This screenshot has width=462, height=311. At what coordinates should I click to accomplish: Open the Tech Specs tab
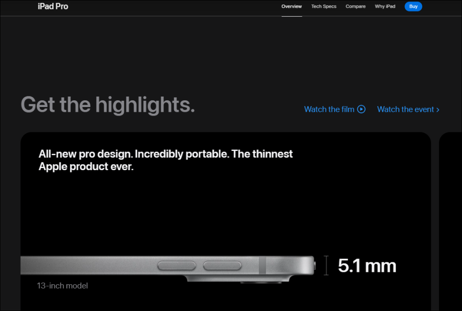(x=324, y=7)
